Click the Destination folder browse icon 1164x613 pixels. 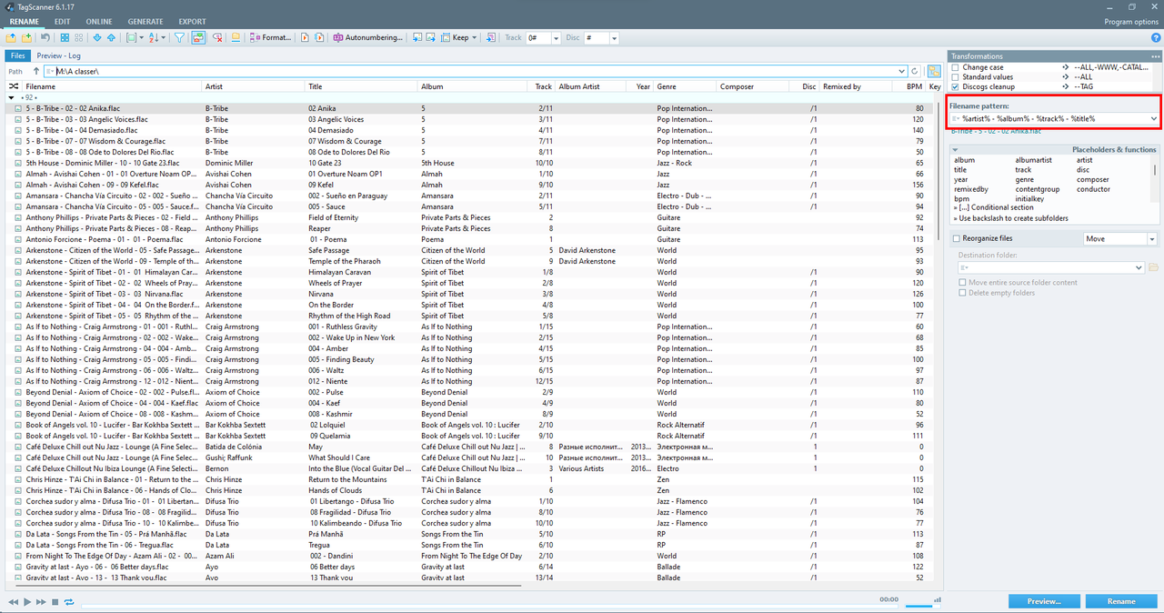tap(1153, 267)
